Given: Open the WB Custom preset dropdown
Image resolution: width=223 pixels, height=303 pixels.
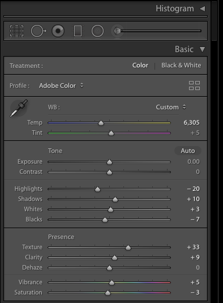Looking at the screenshot, I should pyautogui.click(x=171, y=107).
